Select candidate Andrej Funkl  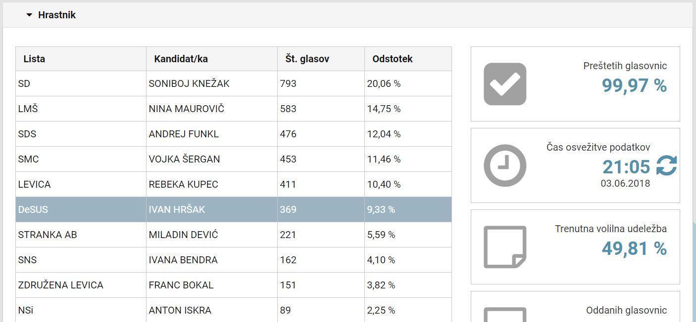coord(183,134)
